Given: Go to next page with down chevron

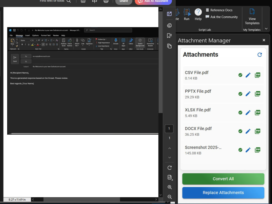Looking at the screenshot, I should (170, 157).
